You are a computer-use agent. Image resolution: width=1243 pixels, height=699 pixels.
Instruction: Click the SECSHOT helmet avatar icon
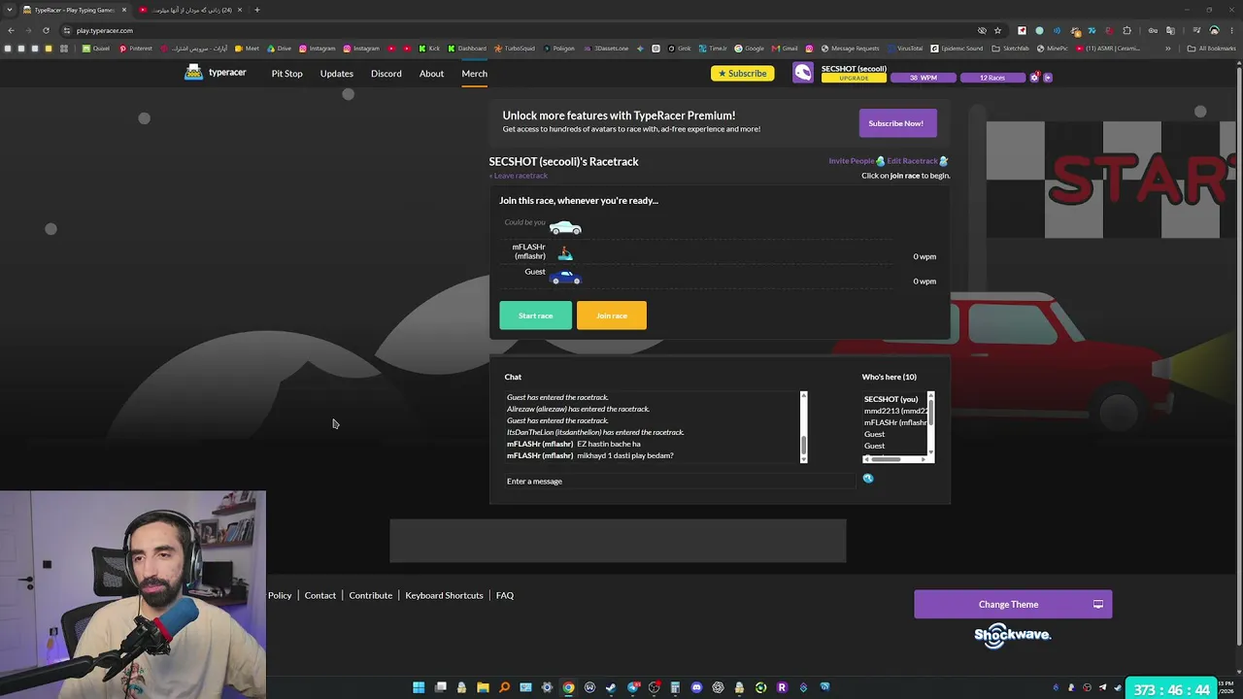coord(802,73)
